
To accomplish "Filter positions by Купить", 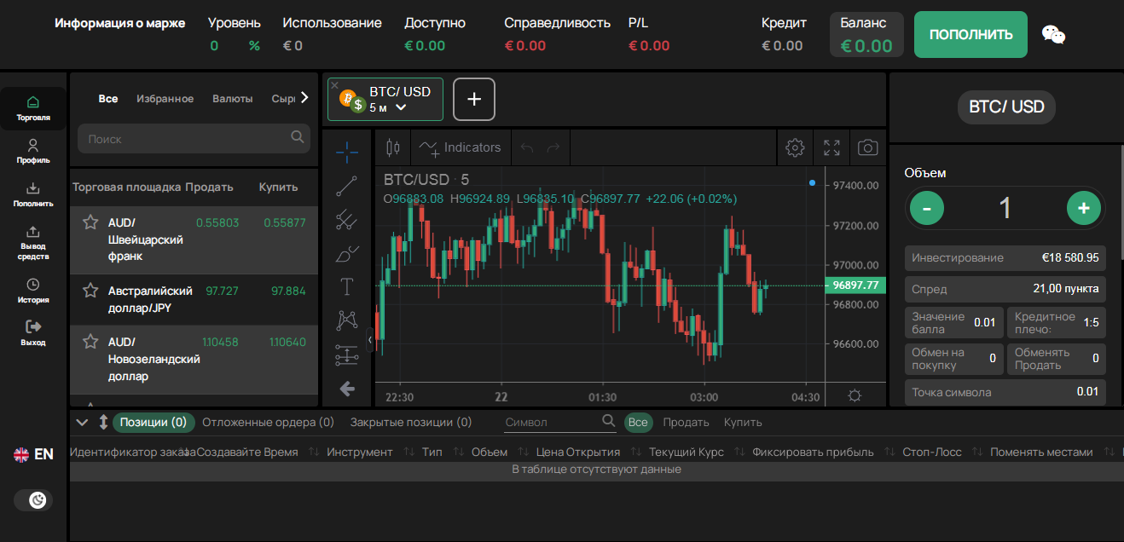I will tap(743, 422).
